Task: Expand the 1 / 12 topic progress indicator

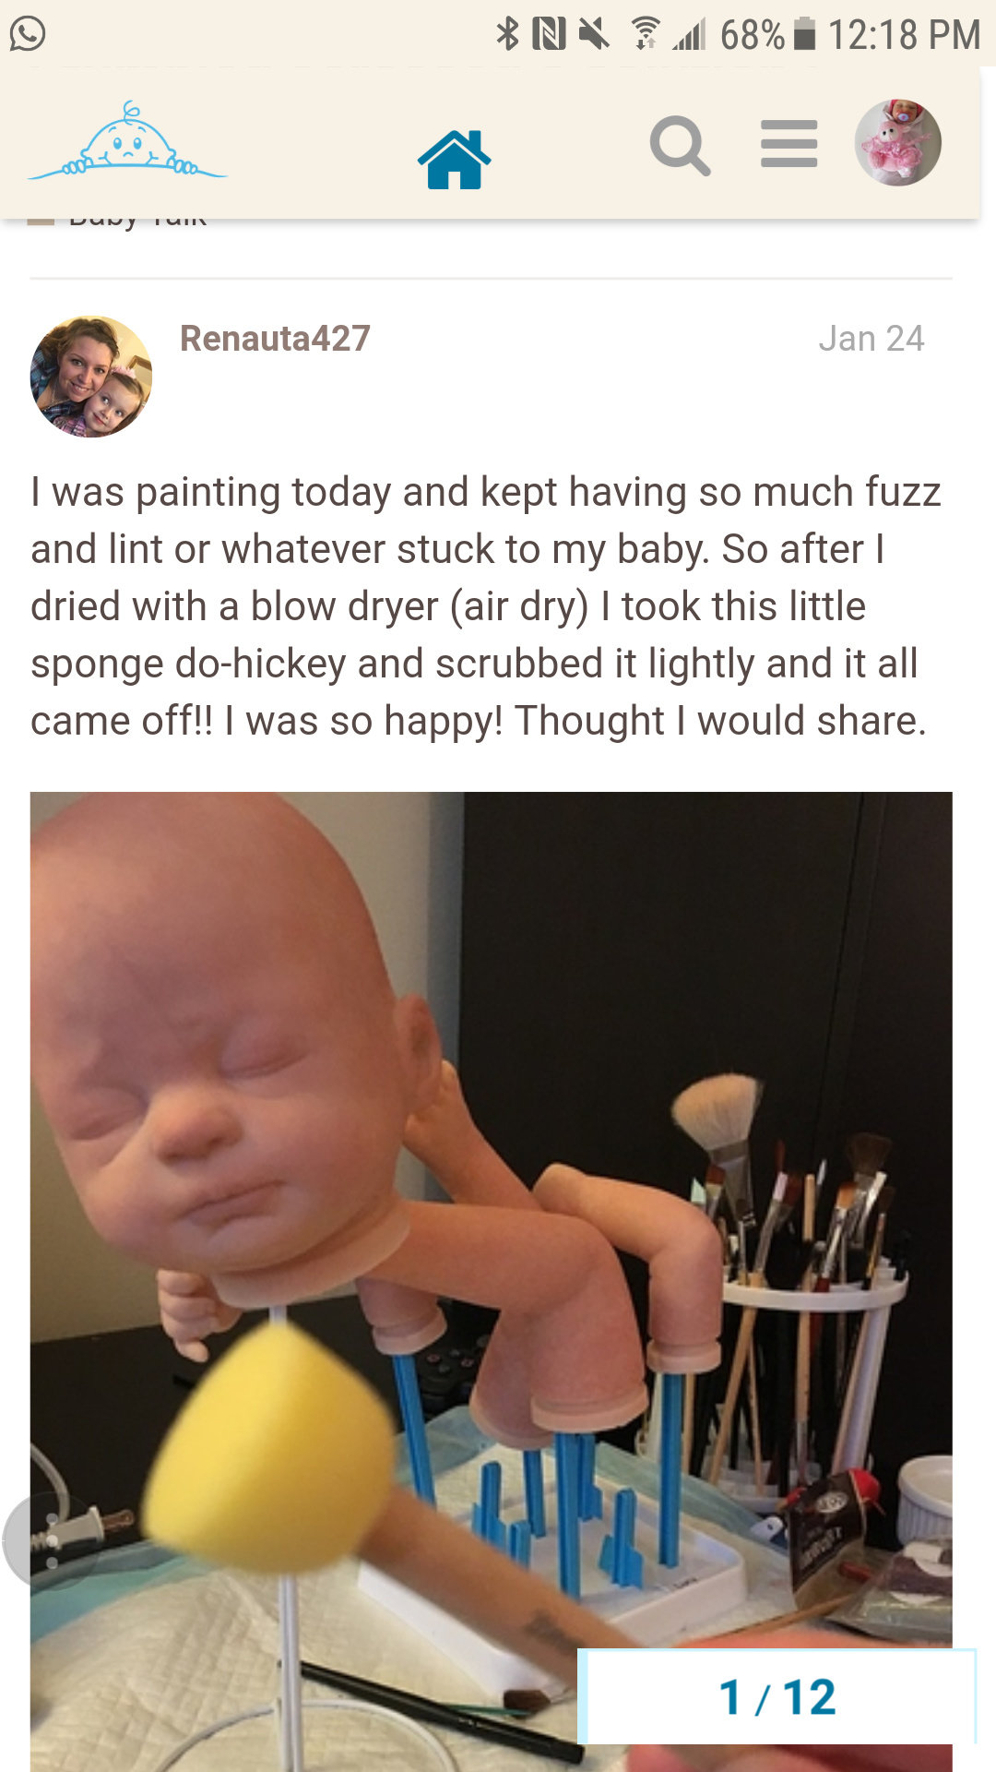Action: [x=777, y=1696]
